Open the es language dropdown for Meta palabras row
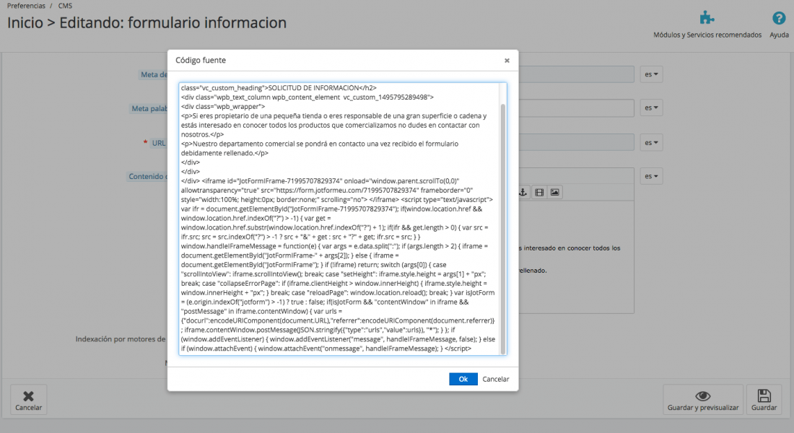The width and height of the screenshot is (794, 433). coord(651,108)
